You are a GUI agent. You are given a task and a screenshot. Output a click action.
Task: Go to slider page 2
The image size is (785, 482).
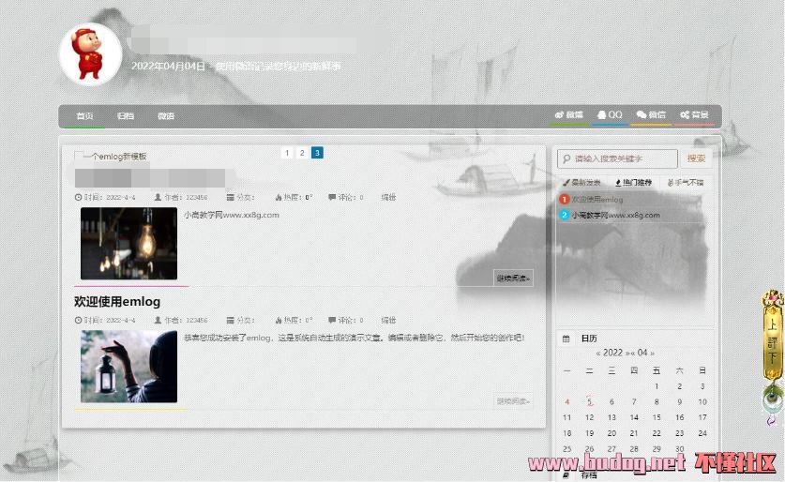pos(302,153)
